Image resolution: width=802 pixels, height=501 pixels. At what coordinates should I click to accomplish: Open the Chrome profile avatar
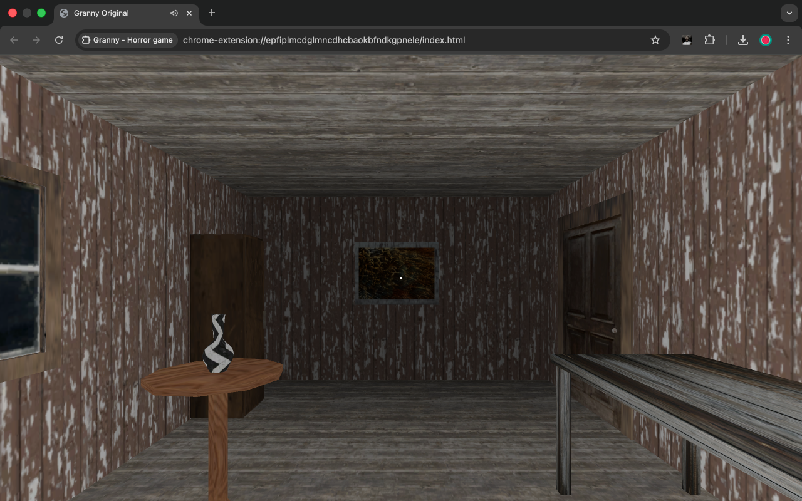point(766,40)
